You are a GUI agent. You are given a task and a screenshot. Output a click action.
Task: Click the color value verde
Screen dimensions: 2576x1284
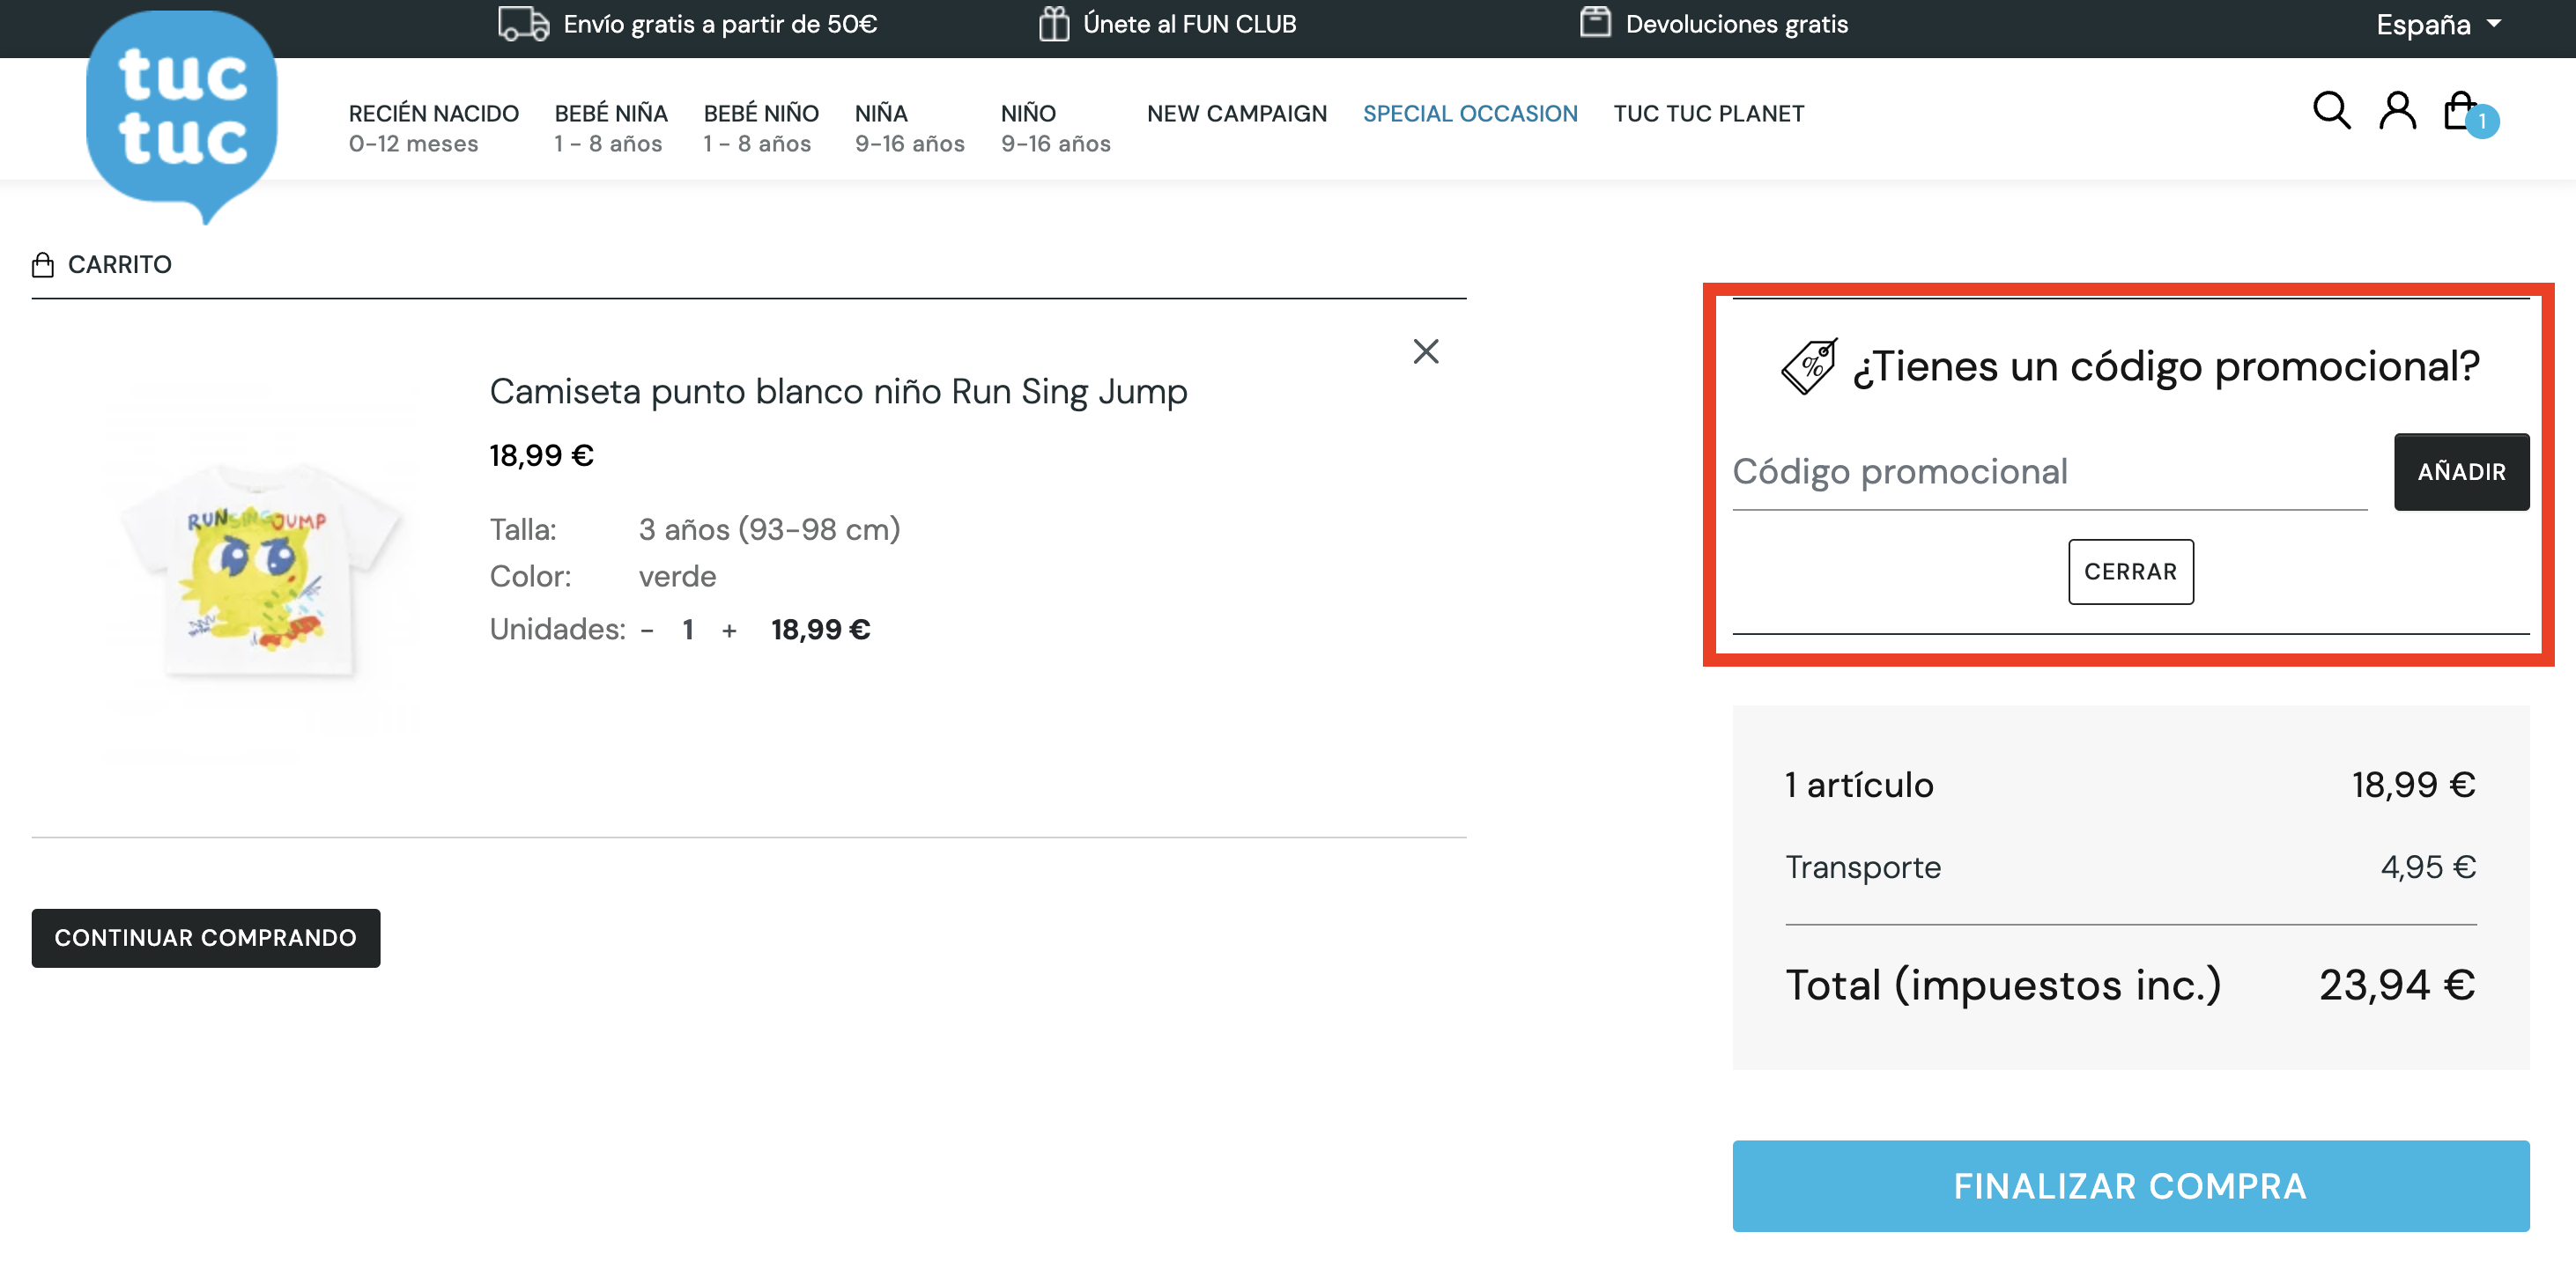(x=677, y=577)
